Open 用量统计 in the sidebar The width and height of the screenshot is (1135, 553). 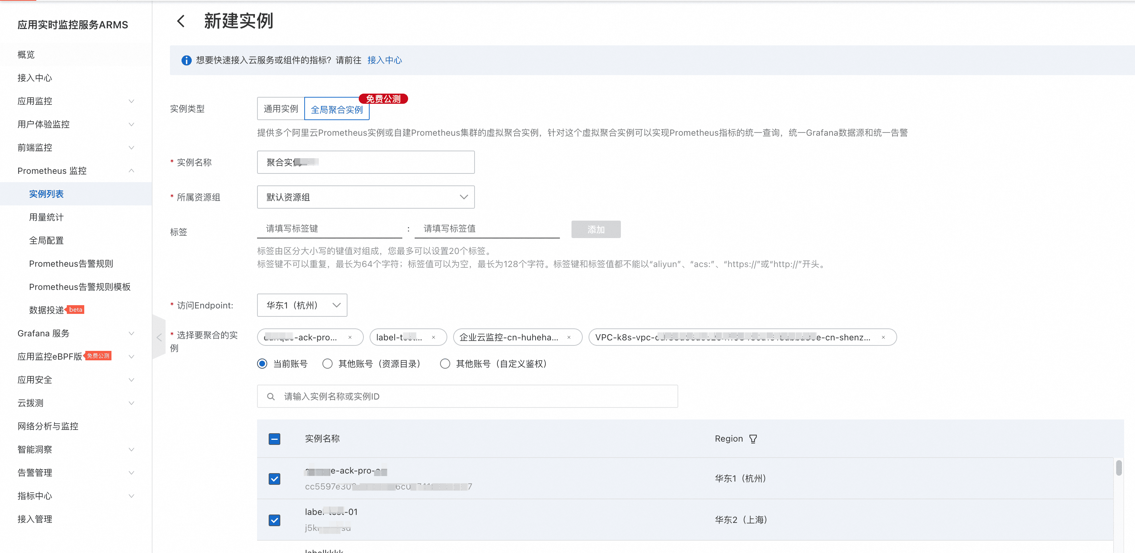click(46, 217)
